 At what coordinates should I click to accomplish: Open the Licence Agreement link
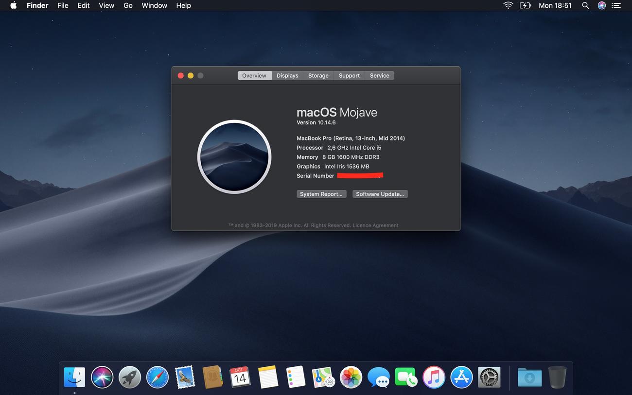click(x=375, y=225)
